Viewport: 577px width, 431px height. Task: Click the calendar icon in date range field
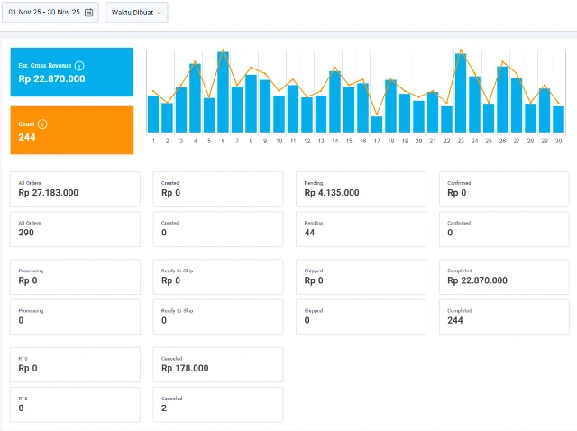coord(88,12)
